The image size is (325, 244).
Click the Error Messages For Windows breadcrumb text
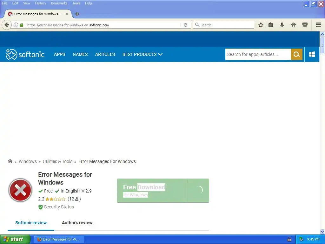[107, 161]
